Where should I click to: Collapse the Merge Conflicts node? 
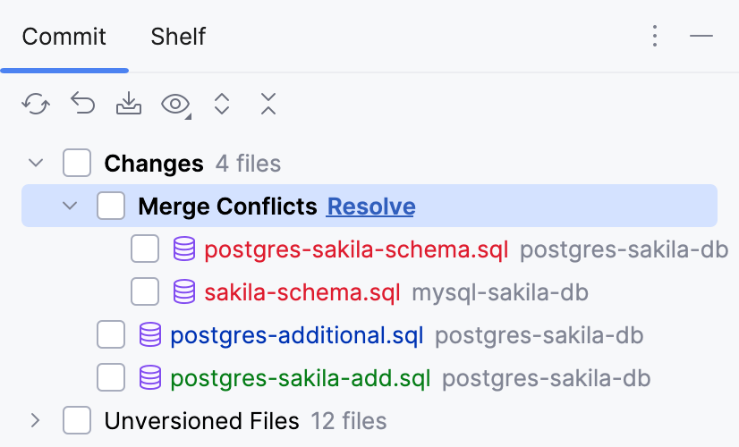coord(70,207)
